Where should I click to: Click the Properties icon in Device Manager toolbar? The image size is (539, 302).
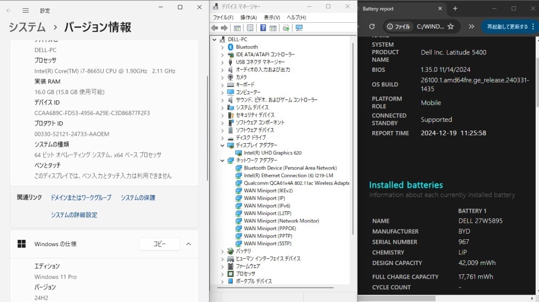250,28
